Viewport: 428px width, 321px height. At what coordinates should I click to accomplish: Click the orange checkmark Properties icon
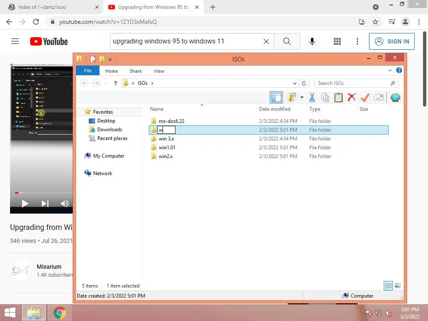(x=365, y=97)
